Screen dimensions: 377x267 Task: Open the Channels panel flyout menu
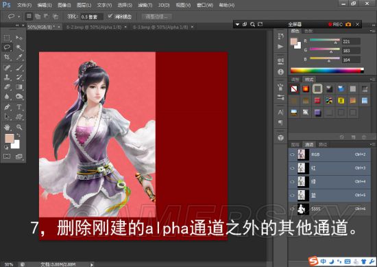372,144
